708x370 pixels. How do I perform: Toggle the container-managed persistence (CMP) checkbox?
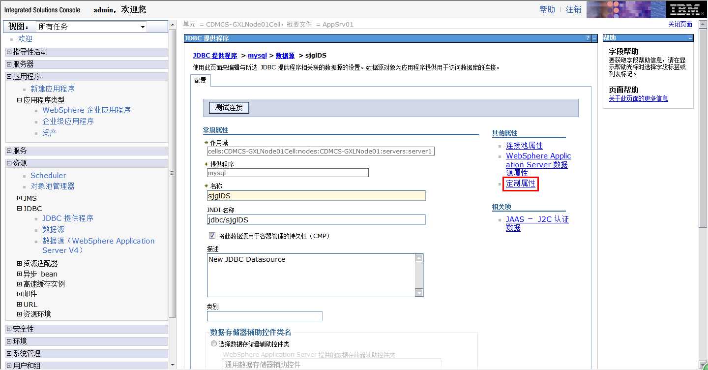coord(212,236)
